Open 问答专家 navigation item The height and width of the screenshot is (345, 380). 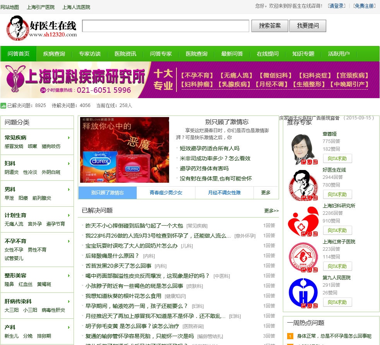click(161, 54)
